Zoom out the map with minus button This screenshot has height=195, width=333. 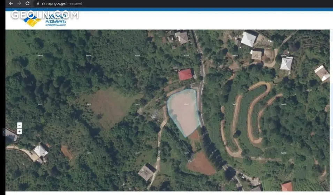(20, 126)
